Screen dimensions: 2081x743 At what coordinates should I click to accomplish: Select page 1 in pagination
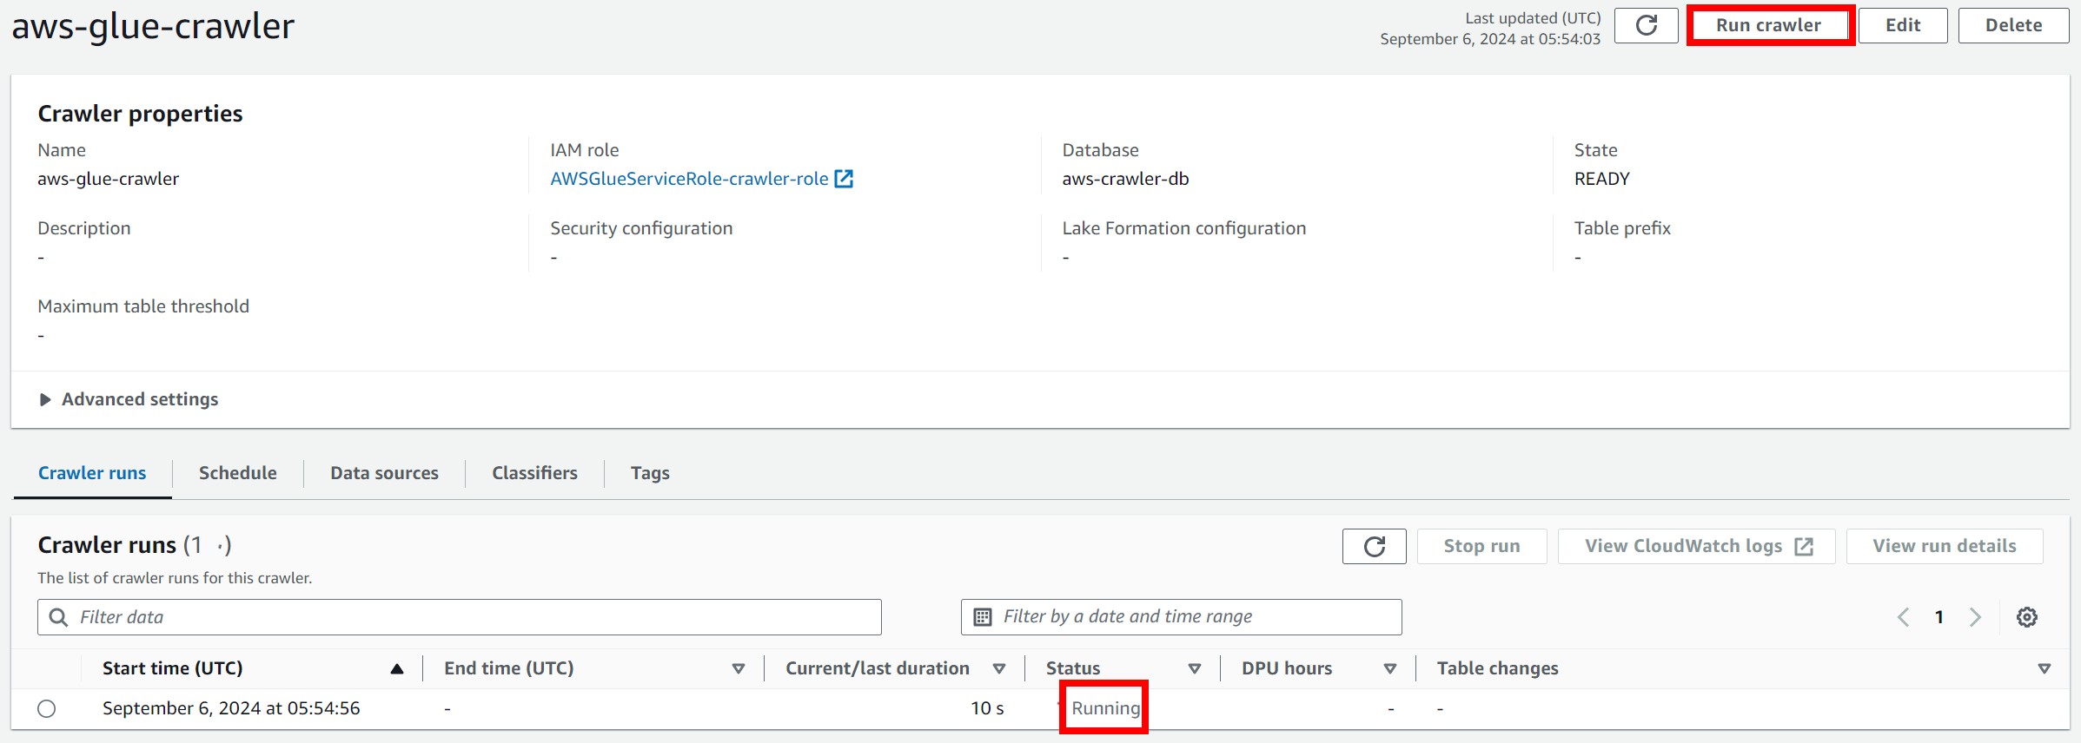pos(1939,617)
